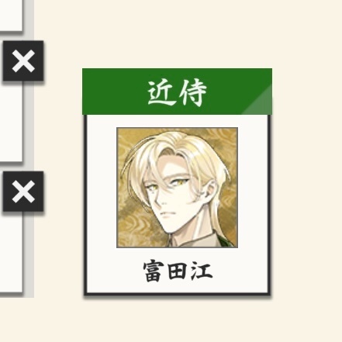
Task: Click the green collar at the portrait's corner
Action: point(227,242)
